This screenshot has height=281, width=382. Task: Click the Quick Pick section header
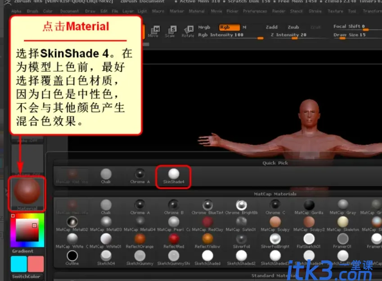(x=275, y=163)
